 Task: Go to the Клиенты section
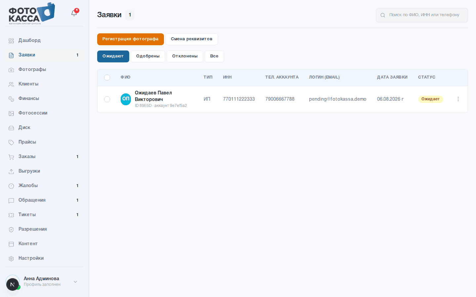coord(44,84)
